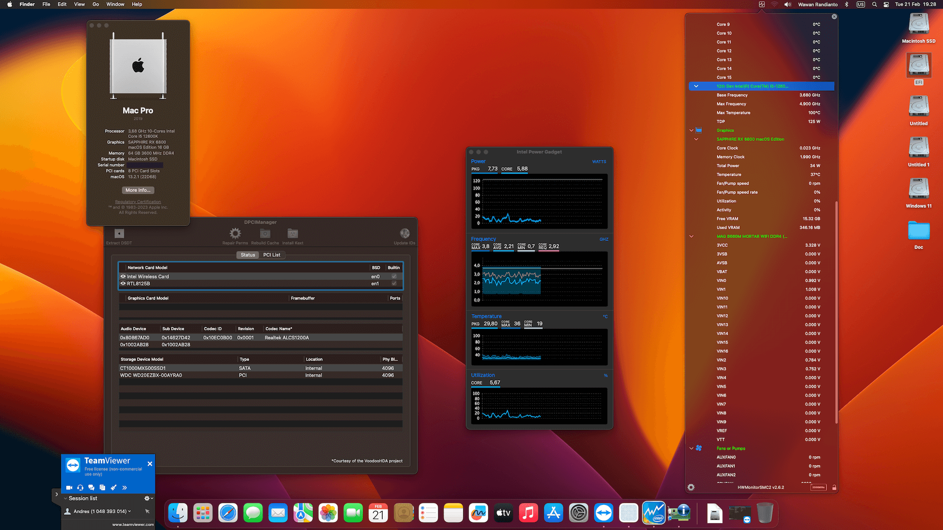Screen dimensions: 943x530
Task: Toggle Builtin checkbox for RTL8125B en1
Action: pos(394,283)
